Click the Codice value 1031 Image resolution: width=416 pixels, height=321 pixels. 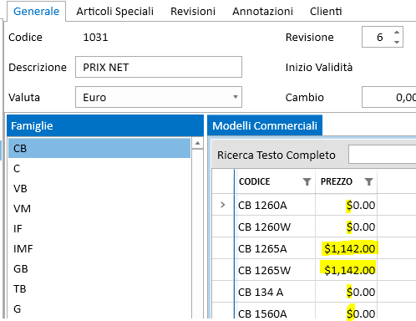tap(95, 37)
